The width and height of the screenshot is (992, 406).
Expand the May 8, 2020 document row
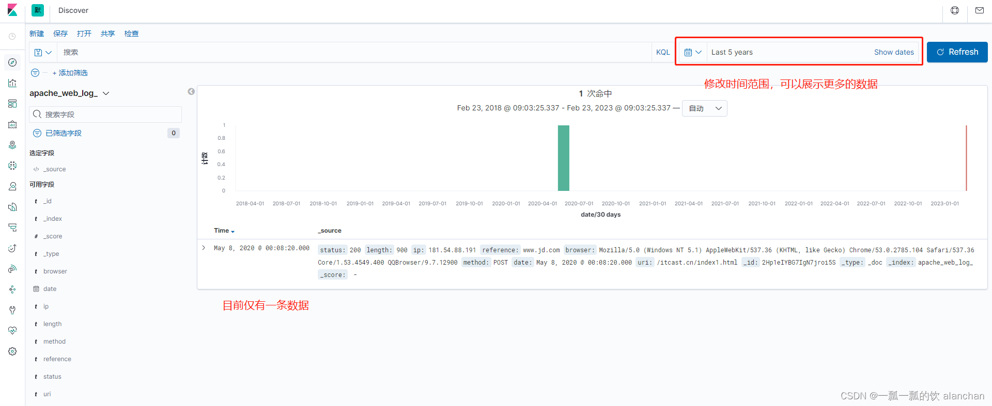[x=204, y=248]
